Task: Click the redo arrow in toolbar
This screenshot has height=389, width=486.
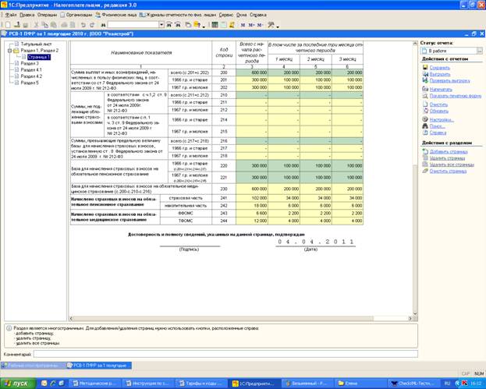Action: tap(92, 25)
